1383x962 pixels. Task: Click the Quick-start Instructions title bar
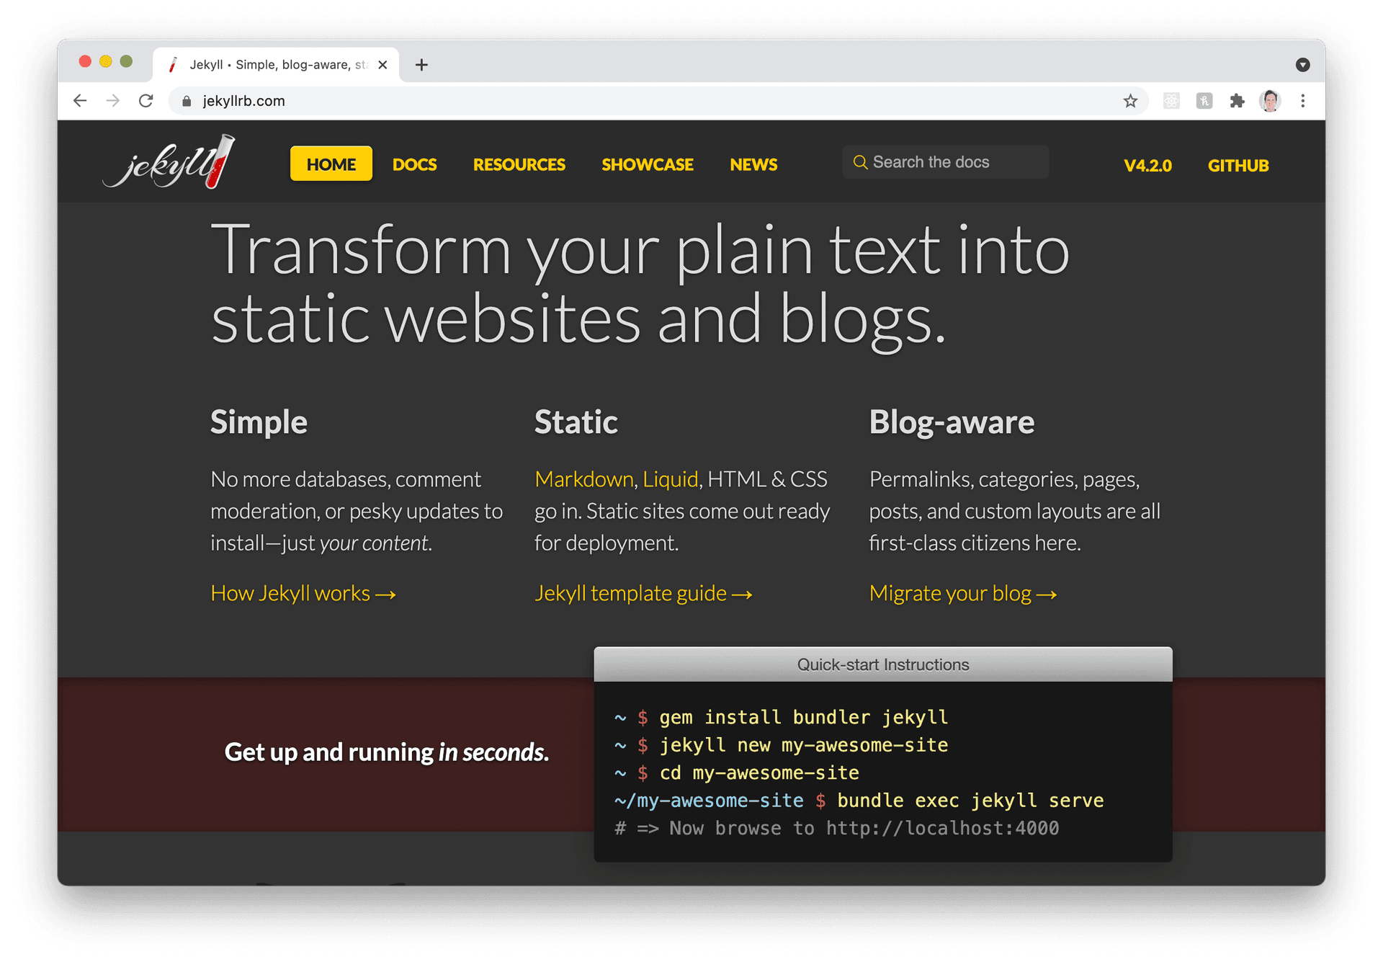coord(883,664)
